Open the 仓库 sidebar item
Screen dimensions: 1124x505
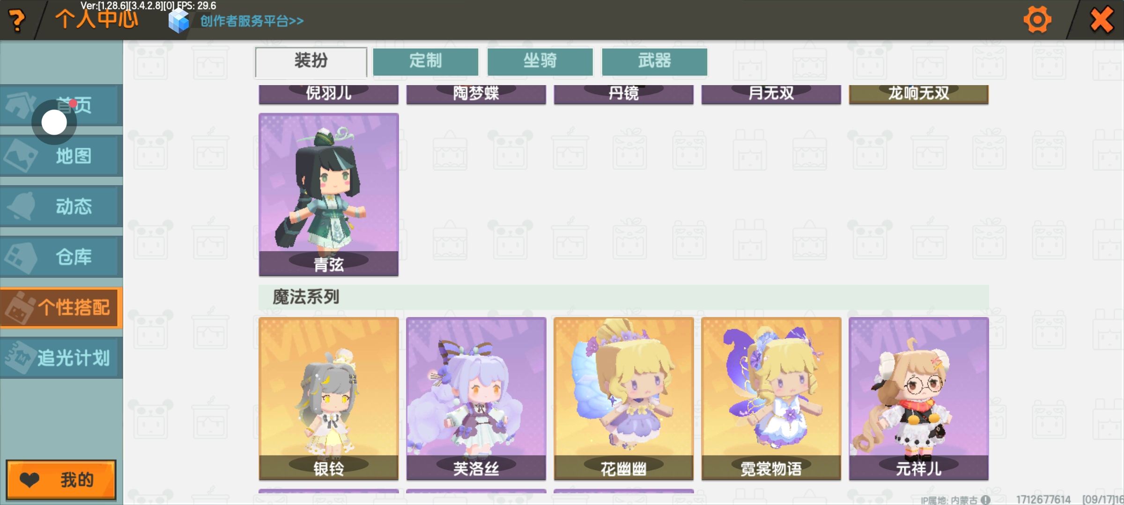61,257
